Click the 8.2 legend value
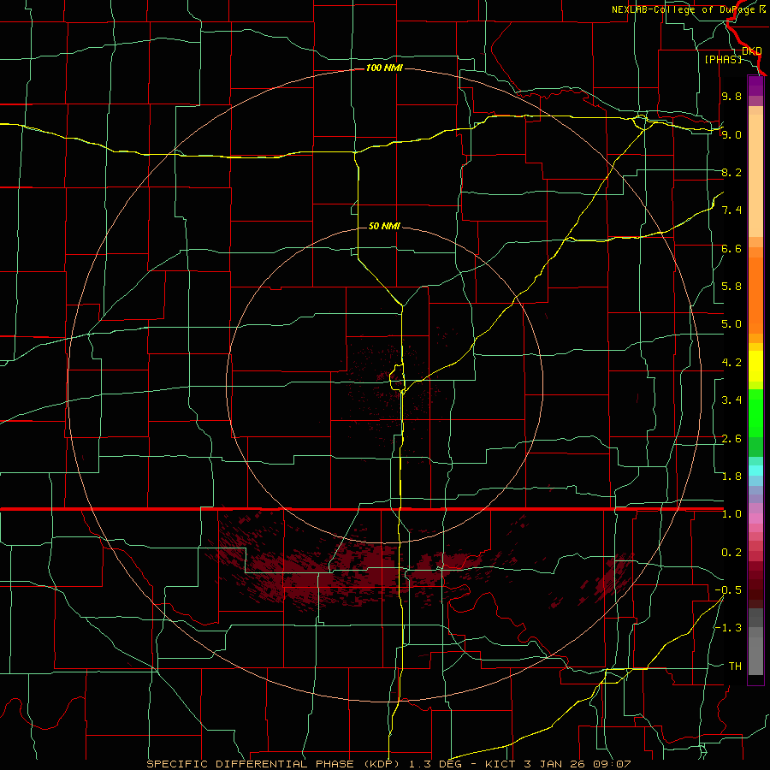 click(731, 172)
